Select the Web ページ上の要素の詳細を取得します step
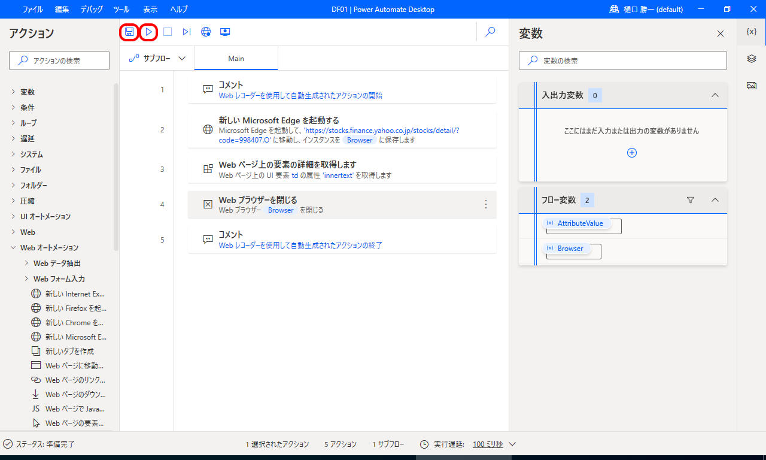This screenshot has height=460, width=766. 342,170
